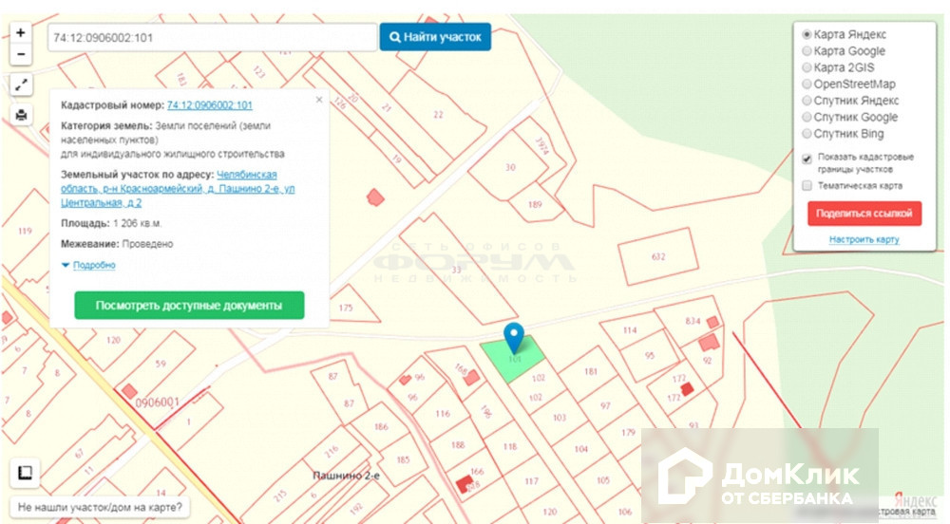This screenshot has height=524, width=950.
Task: Click parcel 30 on the map
Action: (x=510, y=167)
